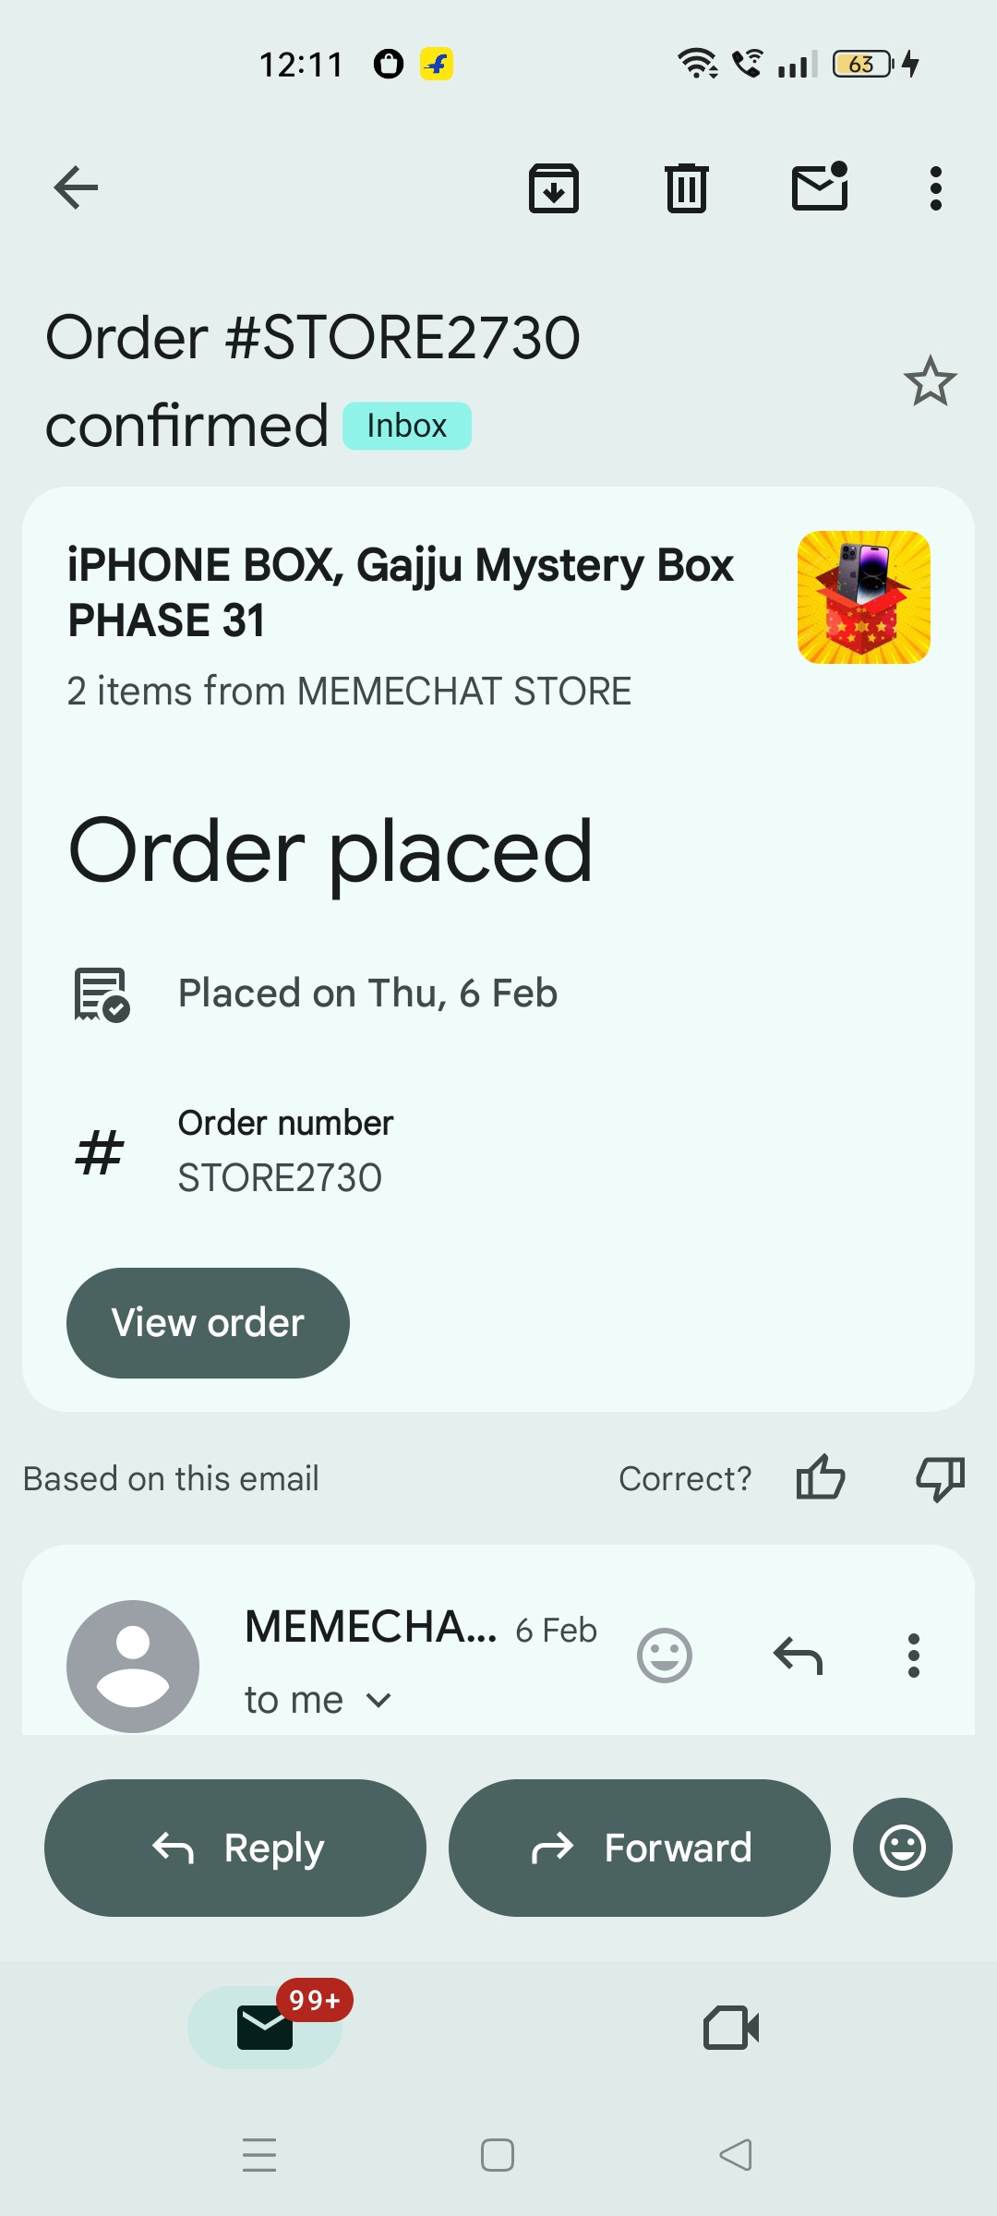Mark the email as unread

point(820,187)
